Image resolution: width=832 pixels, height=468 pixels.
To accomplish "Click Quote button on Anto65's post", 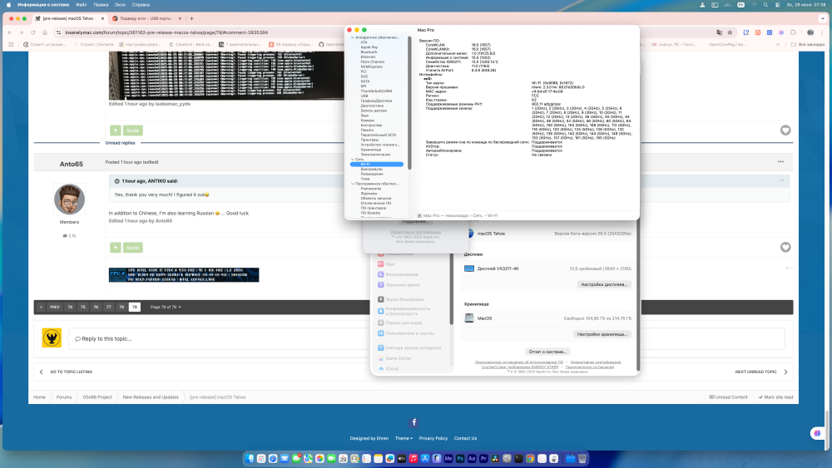I will click(x=132, y=248).
